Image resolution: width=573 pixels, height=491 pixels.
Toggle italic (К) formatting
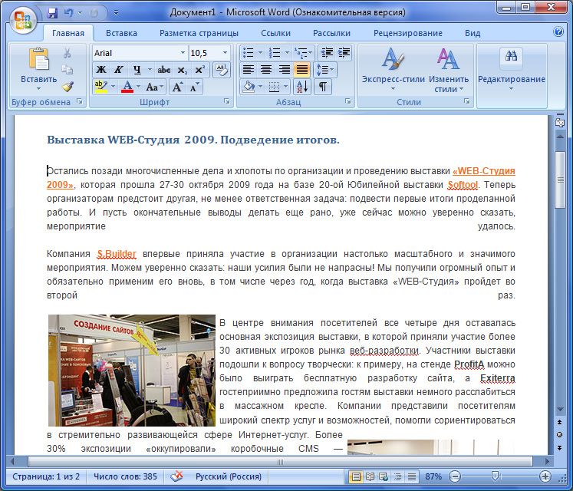(x=118, y=70)
